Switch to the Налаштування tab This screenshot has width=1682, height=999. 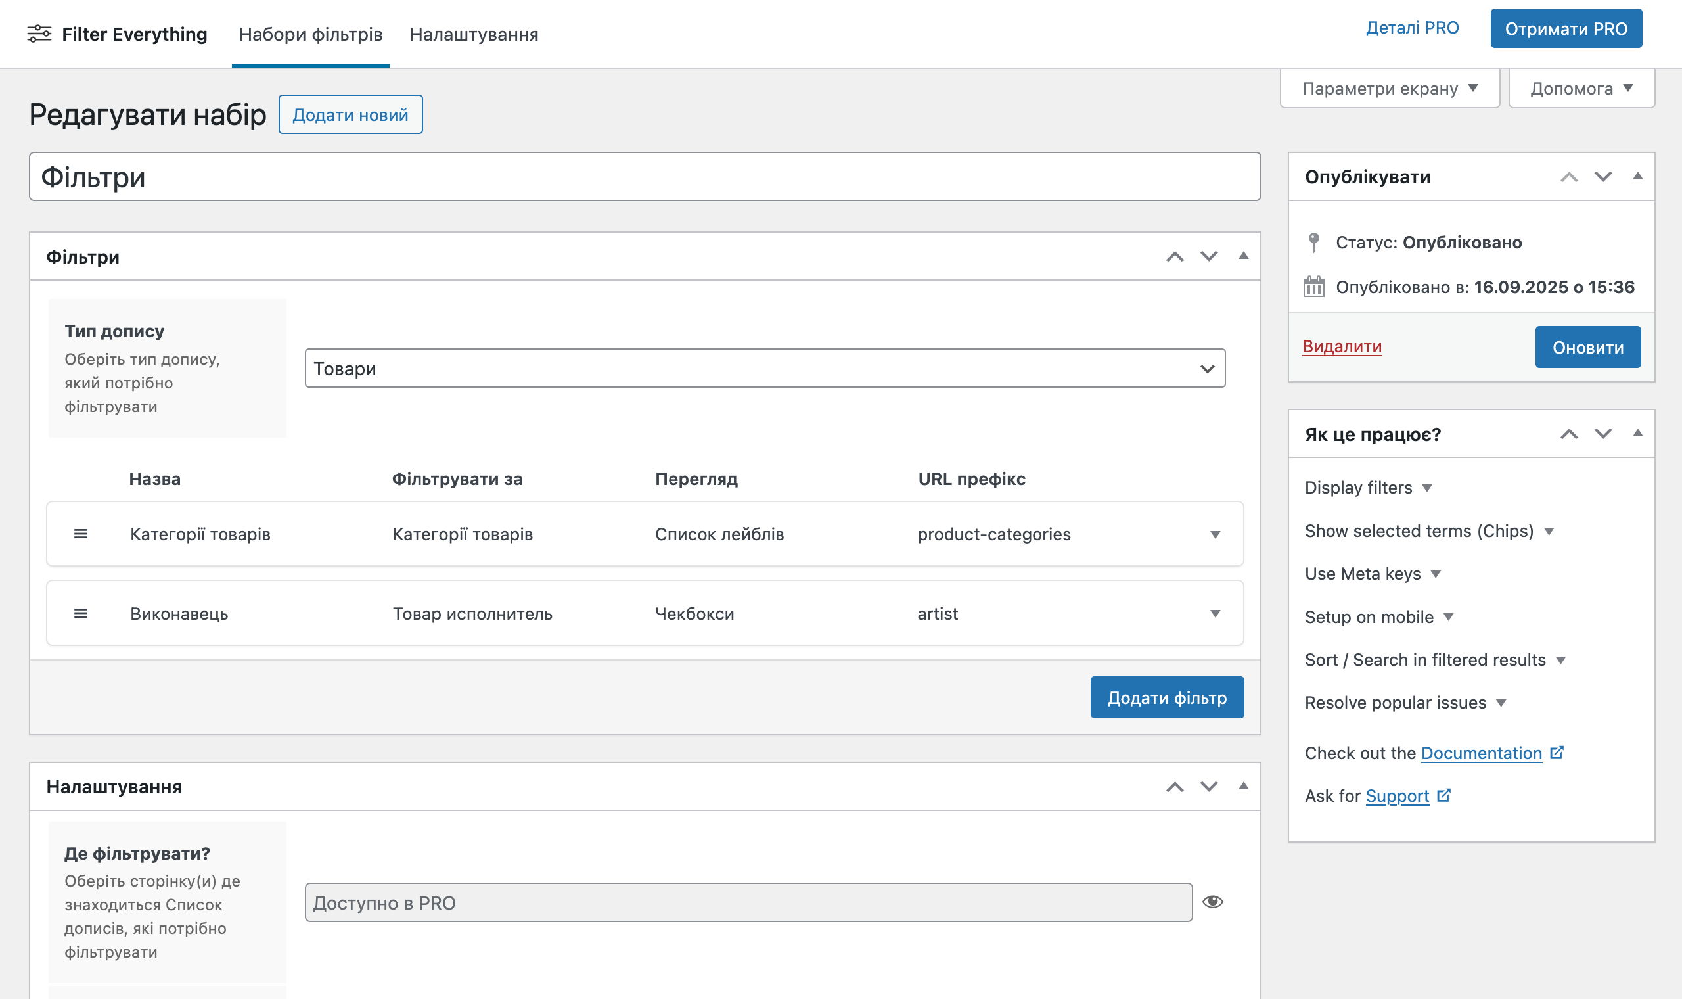474,34
